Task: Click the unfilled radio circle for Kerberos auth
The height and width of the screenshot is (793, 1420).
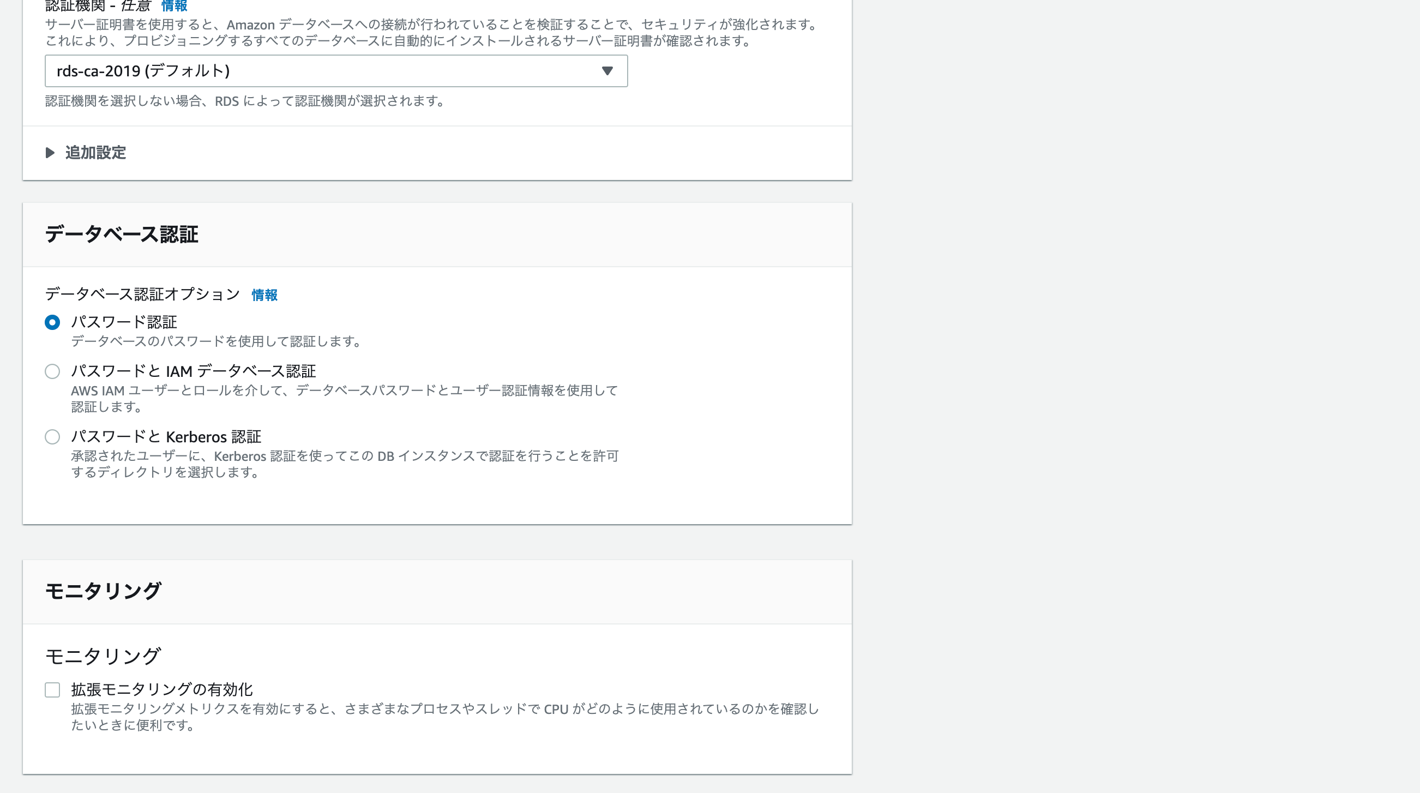Action: click(52, 437)
